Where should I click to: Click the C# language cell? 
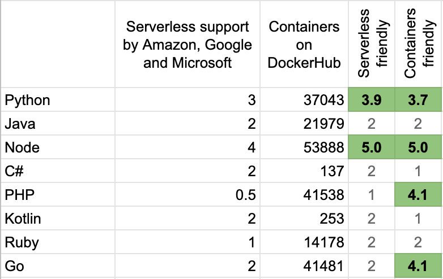click(x=15, y=172)
